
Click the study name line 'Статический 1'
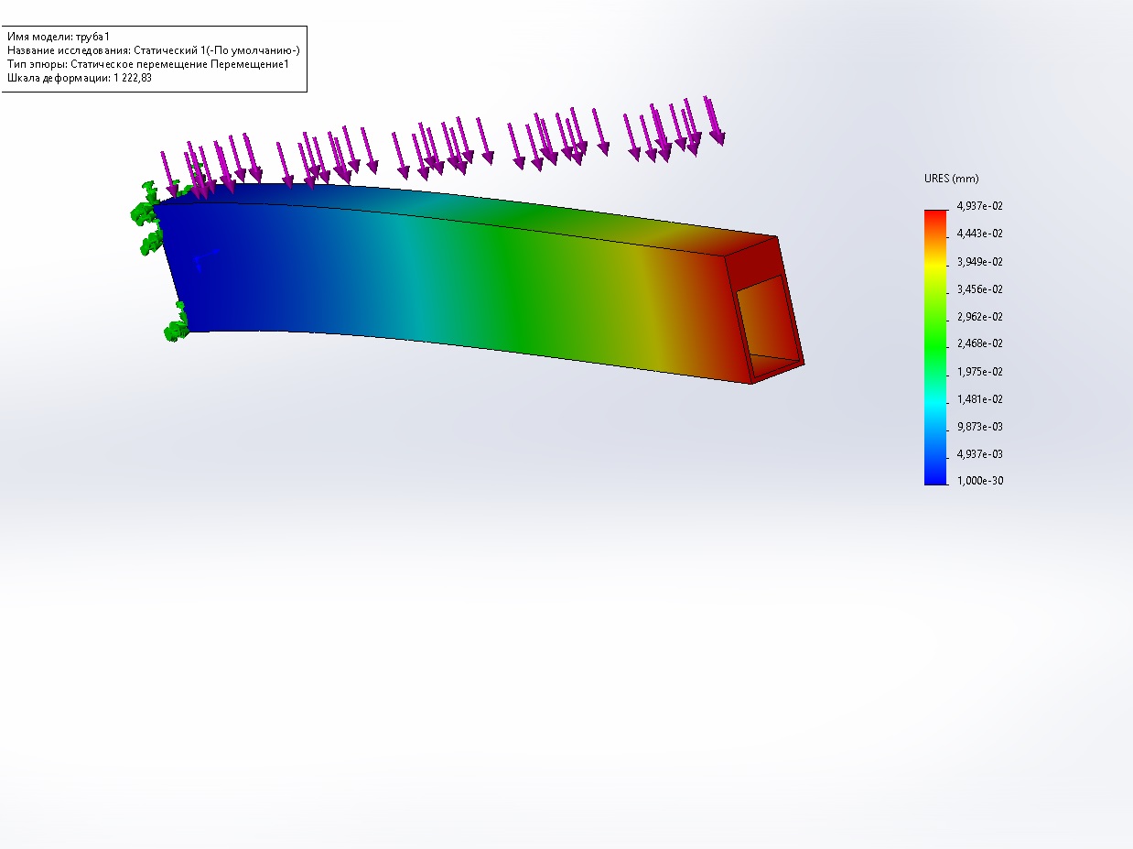(x=154, y=50)
